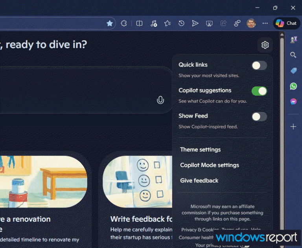This screenshot has height=248, width=302.
Task: Minimize the browser window
Action: click(257, 8)
